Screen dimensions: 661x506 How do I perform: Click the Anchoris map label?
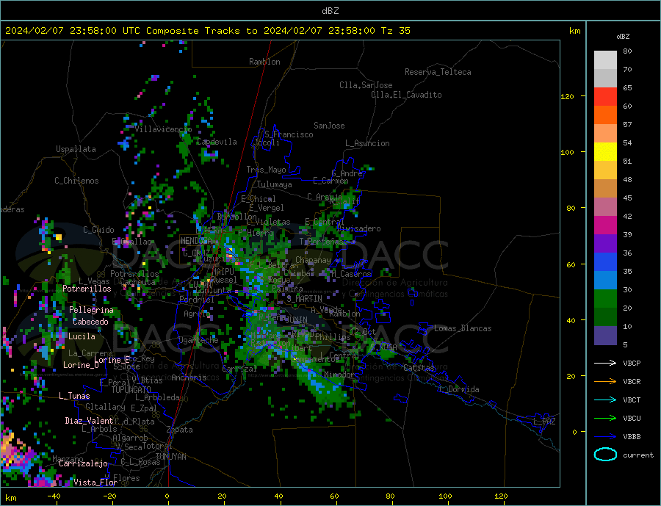tap(189, 377)
